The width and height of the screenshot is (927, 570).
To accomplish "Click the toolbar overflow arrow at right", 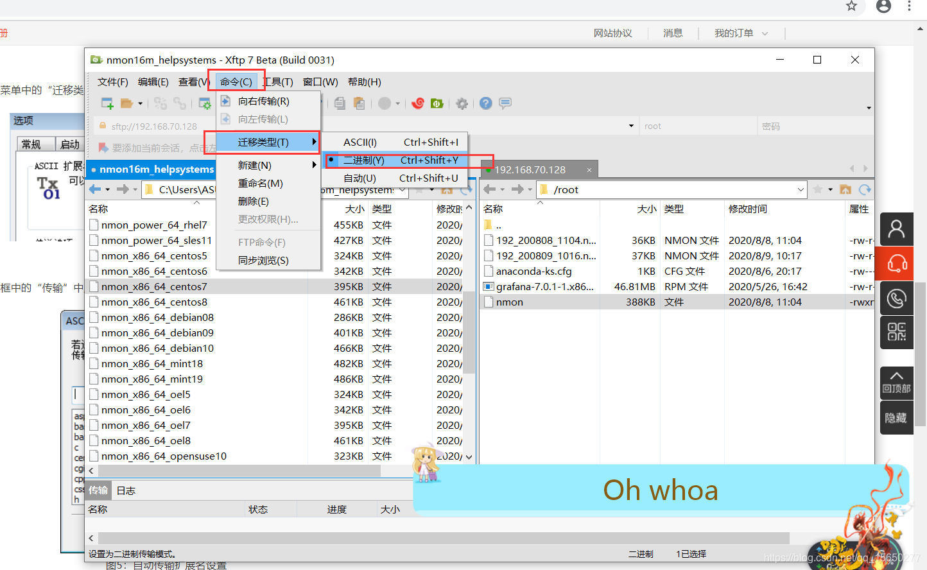I will point(869,108).
